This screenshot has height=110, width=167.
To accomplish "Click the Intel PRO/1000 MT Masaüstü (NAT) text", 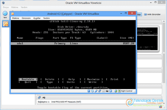I will coord(66,102).
